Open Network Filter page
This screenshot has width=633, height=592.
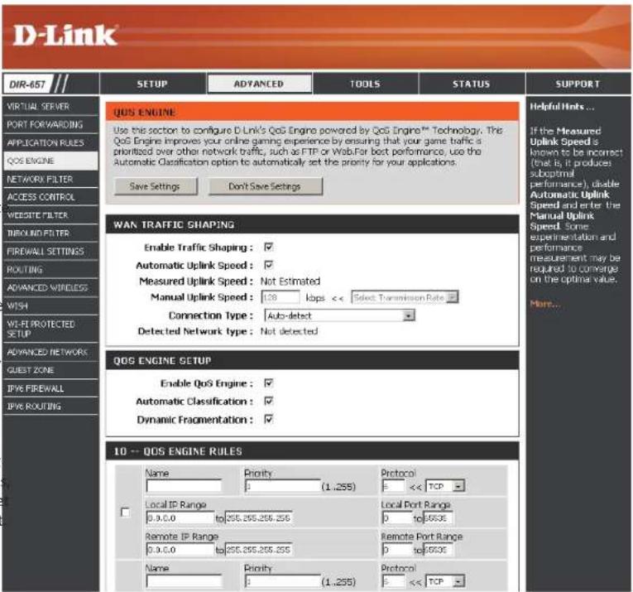(50, 179)
